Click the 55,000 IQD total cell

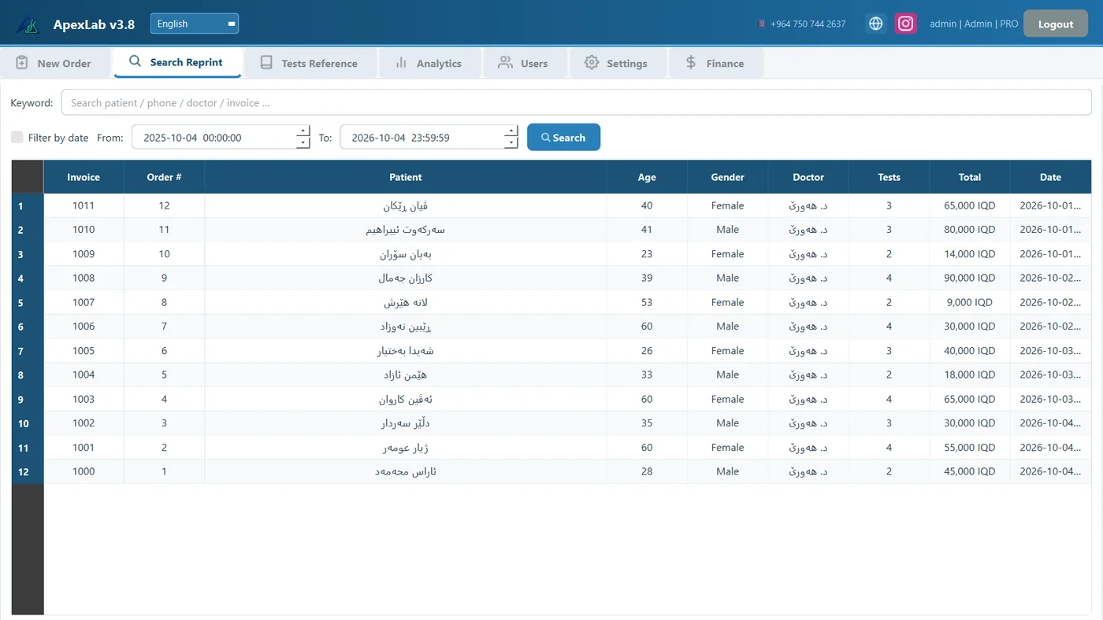970,447
